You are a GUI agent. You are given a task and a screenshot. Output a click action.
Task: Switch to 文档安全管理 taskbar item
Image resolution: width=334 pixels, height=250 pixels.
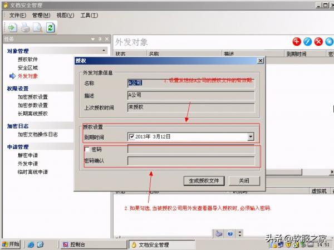(x=162, y=244)
